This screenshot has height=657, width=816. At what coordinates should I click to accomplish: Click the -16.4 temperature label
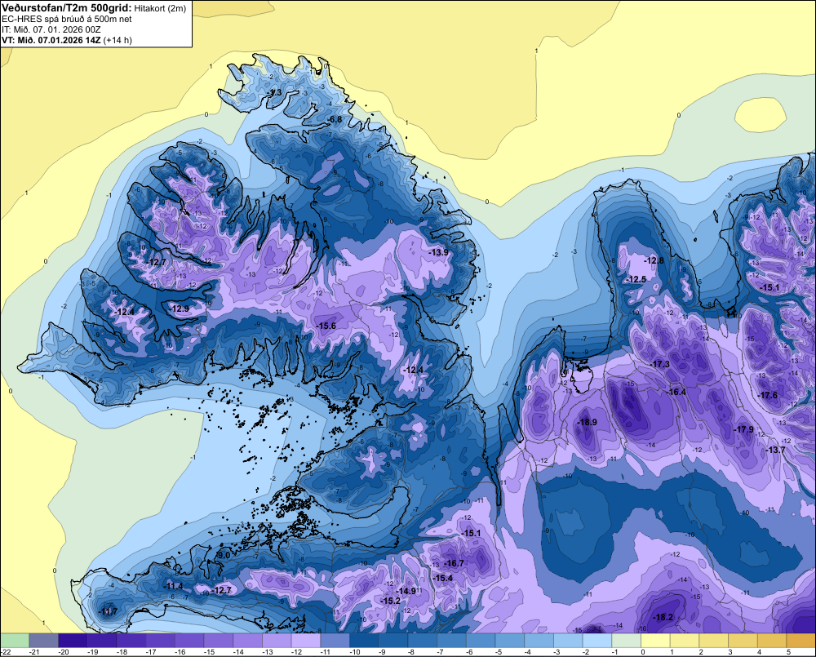[x=676, y=392]
